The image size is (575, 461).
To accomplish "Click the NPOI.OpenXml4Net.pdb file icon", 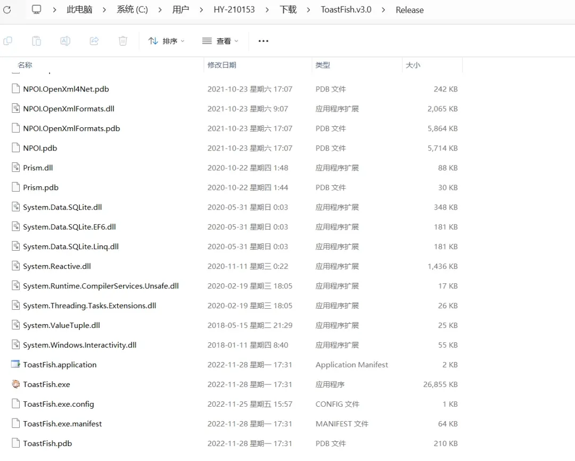I will [16, 89].
